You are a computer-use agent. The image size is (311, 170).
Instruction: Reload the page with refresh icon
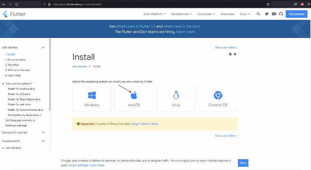(17, 4)
